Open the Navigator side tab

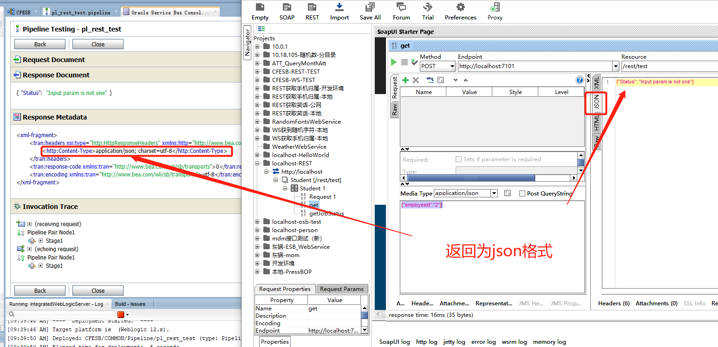coord(247,43)
